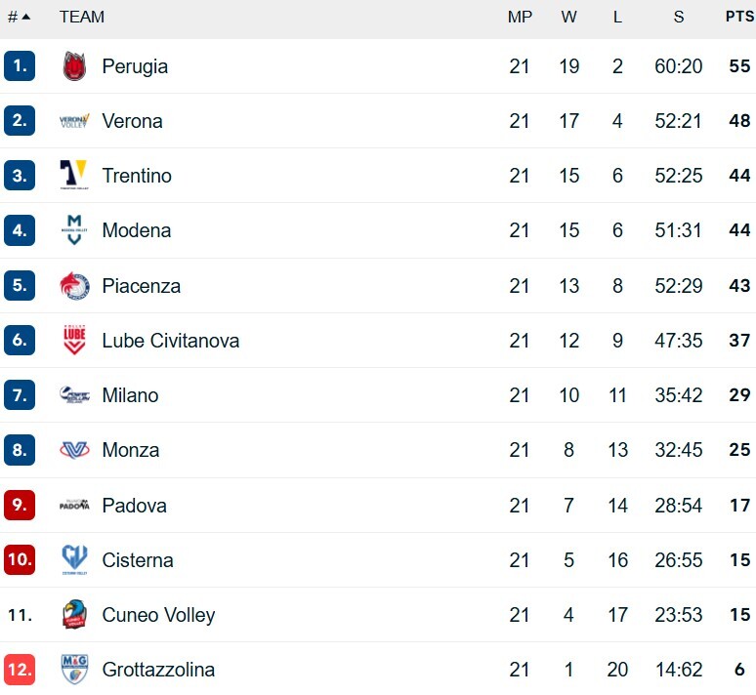756x695 pixels.
Task: Open the Cisterna team link
Action: [x=138, y=560]
